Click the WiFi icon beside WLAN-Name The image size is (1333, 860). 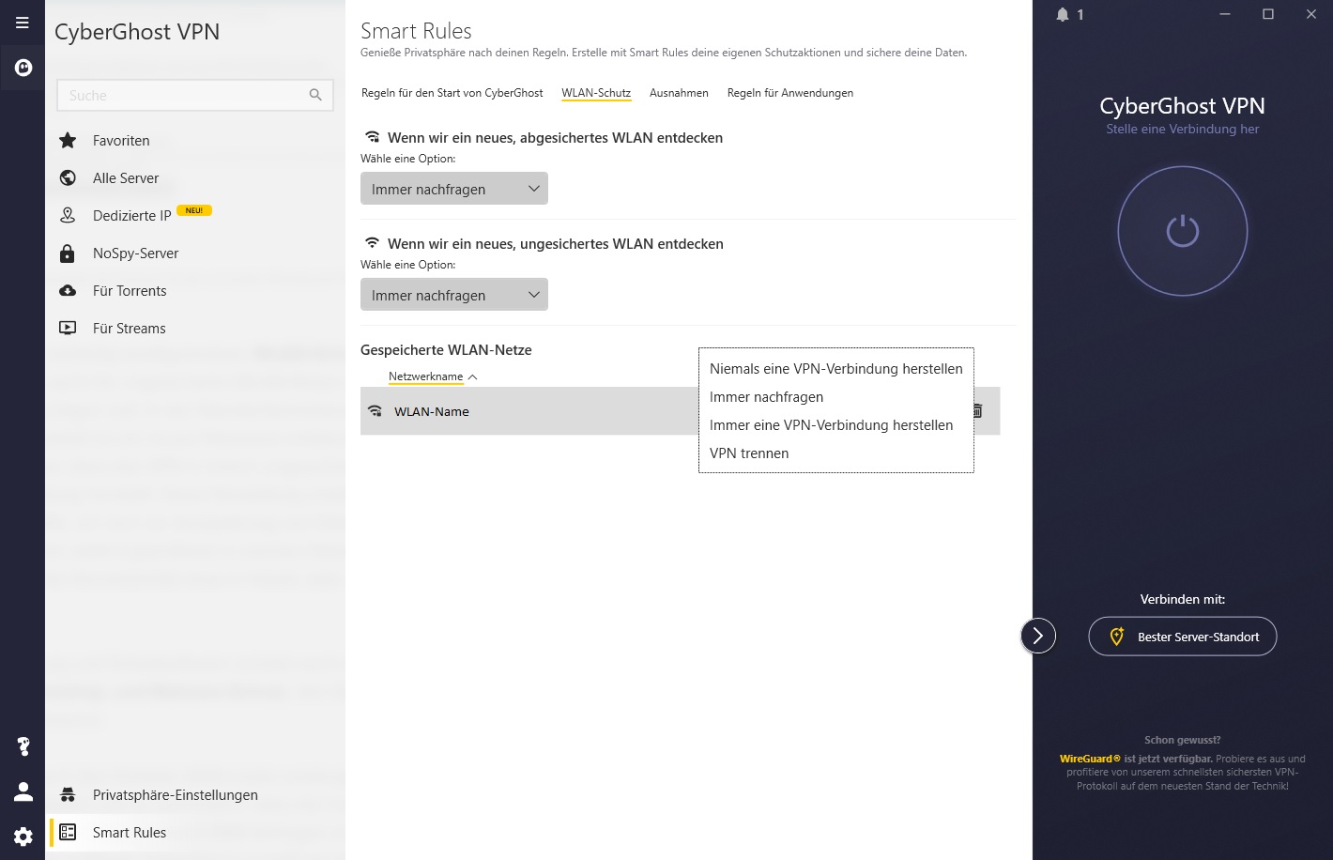[x=375, y=411]
